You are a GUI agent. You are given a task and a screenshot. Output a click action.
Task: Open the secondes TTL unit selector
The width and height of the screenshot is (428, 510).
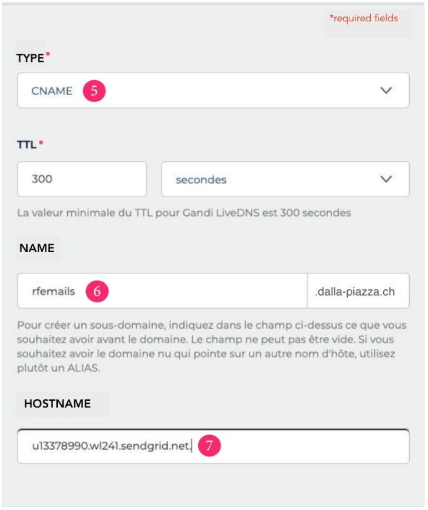coord(285,179)
